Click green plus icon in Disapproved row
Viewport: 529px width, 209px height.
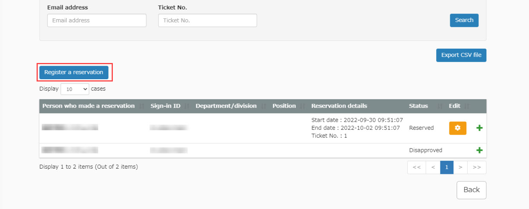coord(479,150)
